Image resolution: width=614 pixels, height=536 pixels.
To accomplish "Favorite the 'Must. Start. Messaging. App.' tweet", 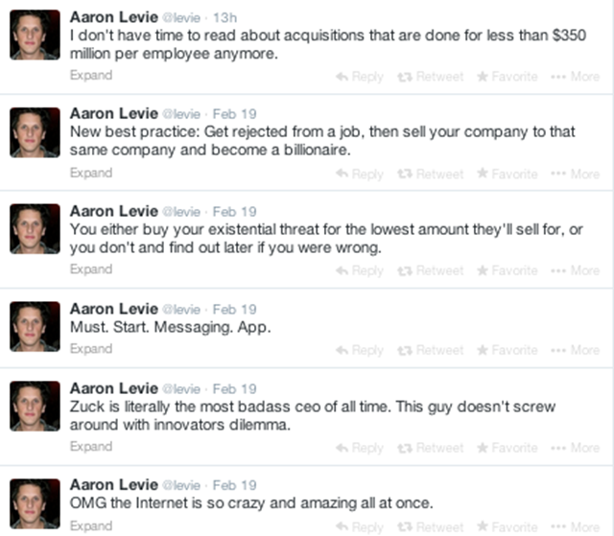I will pos(508,350).
